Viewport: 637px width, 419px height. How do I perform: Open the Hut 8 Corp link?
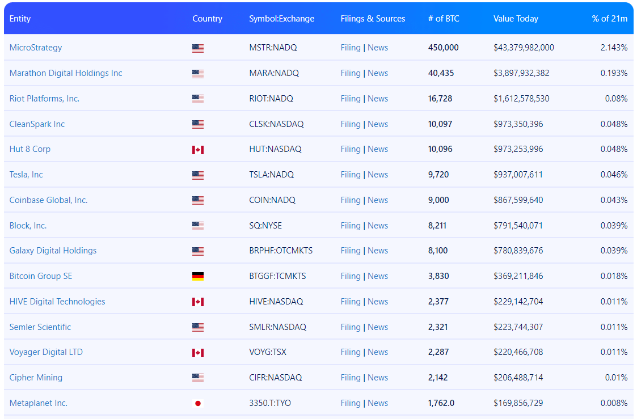(30, 149)
